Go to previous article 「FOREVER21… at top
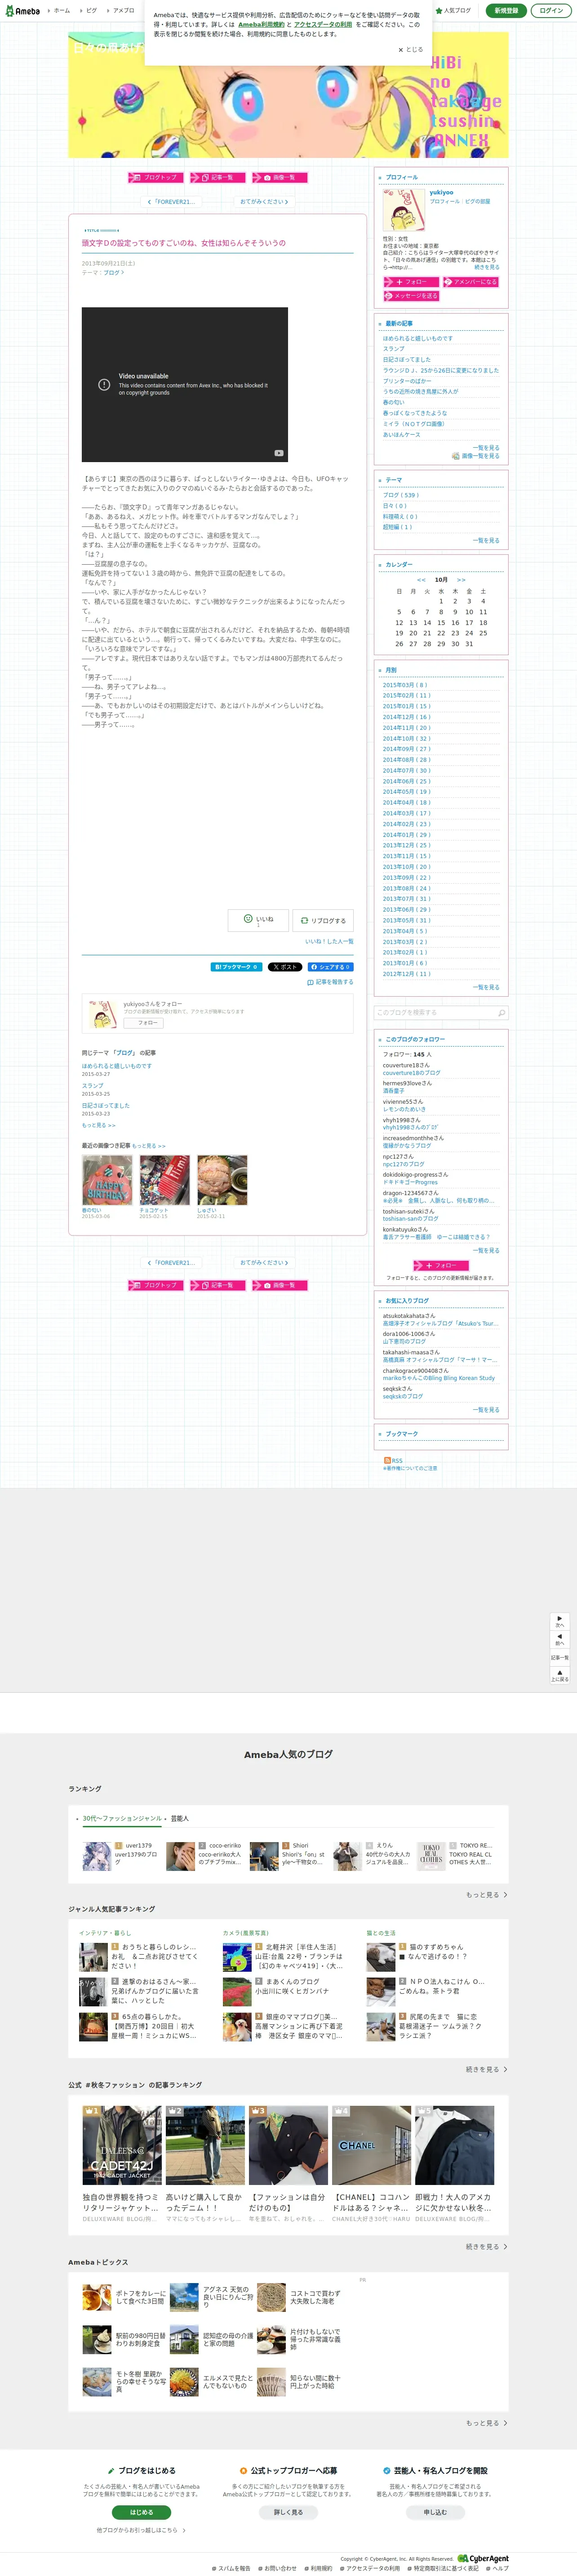This screenshot has width=577, height=2576. pos(173,201)
